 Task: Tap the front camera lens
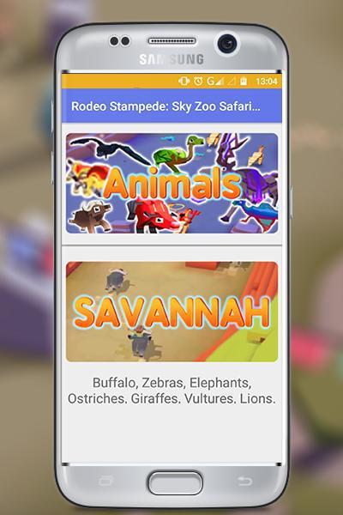[227, 43]
